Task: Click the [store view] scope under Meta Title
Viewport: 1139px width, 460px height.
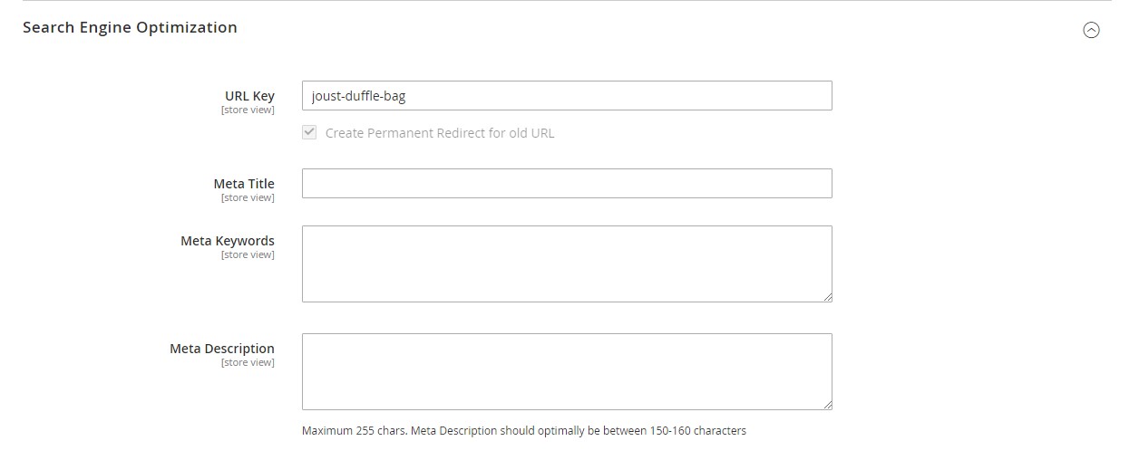Action: 248,197
